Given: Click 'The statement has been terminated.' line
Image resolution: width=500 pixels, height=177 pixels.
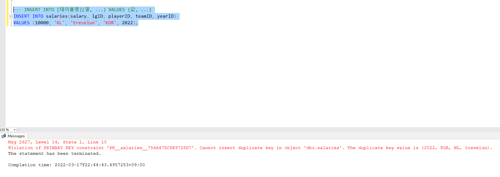Looking at the screenshot, I should pos(54,153).
